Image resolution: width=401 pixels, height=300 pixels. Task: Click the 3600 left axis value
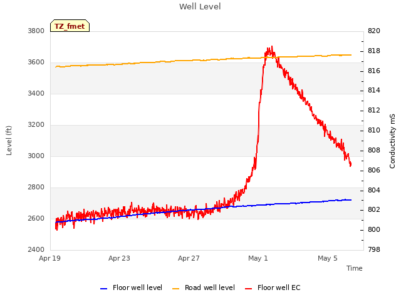pyautogui.click(x=36, y=62)
